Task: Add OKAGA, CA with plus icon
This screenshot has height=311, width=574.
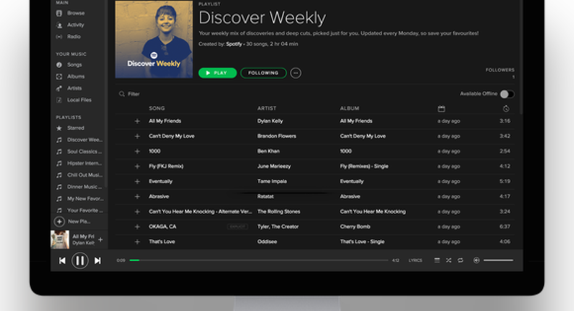Action: [x=137, y=227]
